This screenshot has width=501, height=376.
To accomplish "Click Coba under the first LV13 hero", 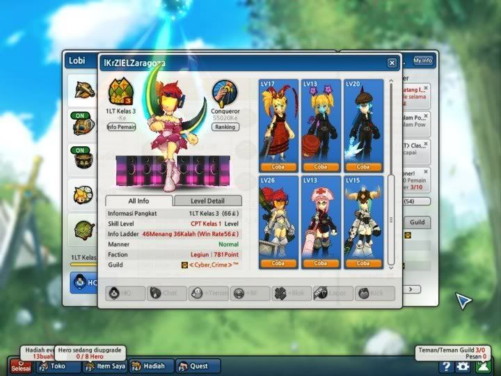I will [321, 167].
